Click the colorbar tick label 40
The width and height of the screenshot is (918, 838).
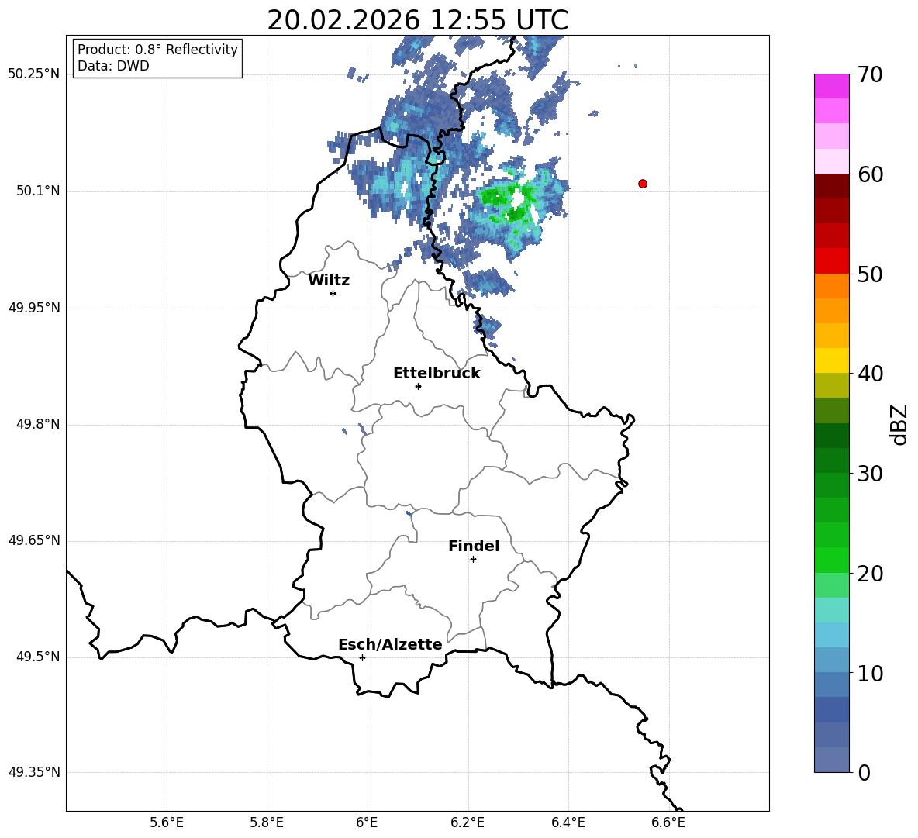click(x=871, y=374)
